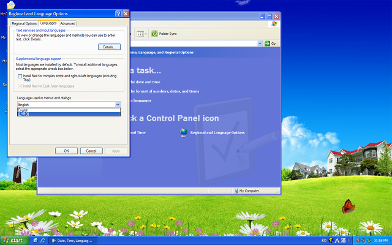Click the language bar drag handle

[x=349, y=241]
